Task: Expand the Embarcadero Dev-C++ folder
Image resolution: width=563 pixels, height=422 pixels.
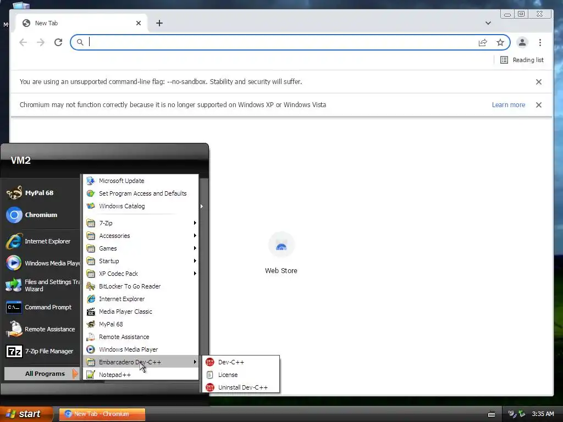Action: [141, 362]
